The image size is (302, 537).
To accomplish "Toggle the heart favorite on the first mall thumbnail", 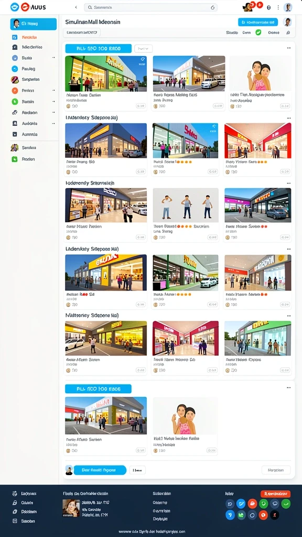I will 143,59.
